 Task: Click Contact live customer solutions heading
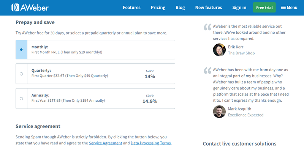click(239, 144)
